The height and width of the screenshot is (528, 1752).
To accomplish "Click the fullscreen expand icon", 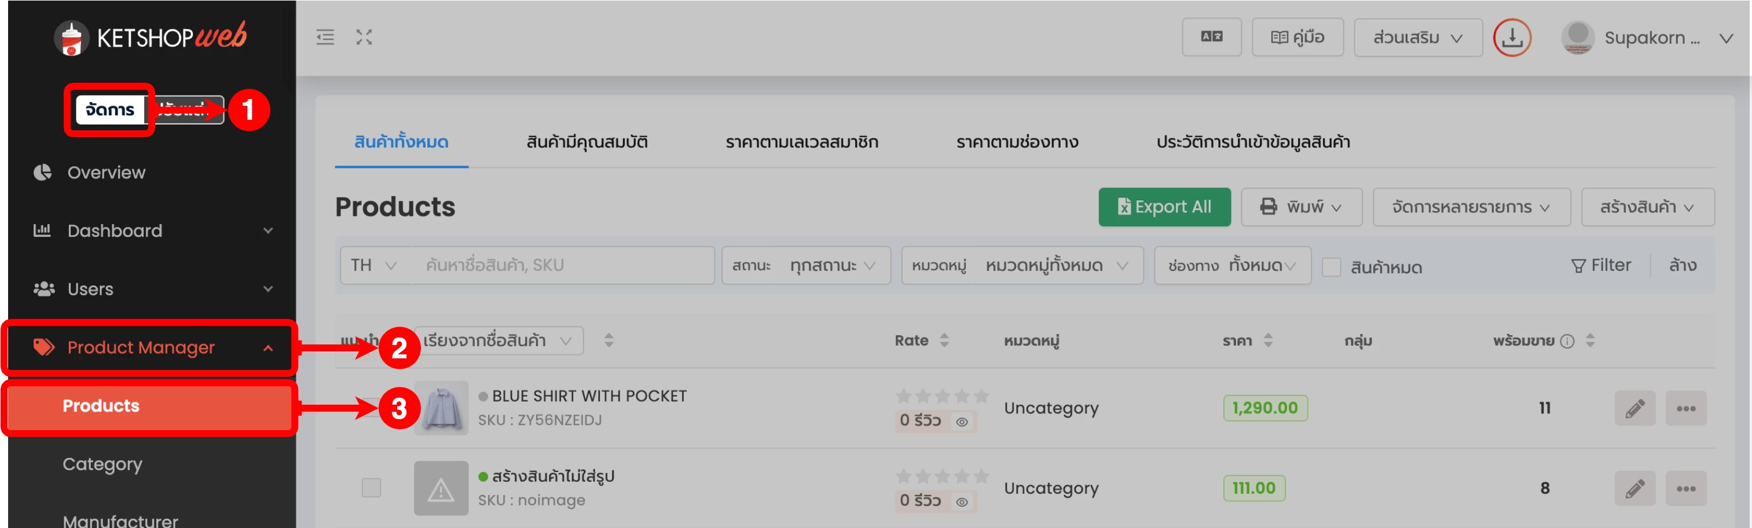I will pos(364,38).
